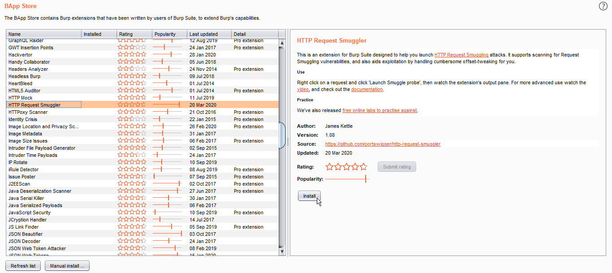Select the JCryption Handler extension
Screen dimensions: 612x273
pos(142,220)
